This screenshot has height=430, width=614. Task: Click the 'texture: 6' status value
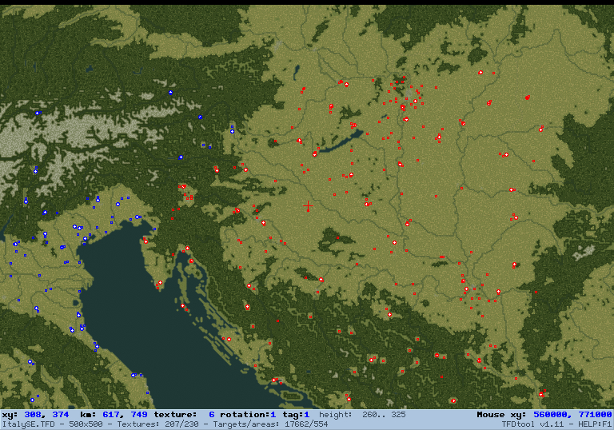tap(184, 414)
